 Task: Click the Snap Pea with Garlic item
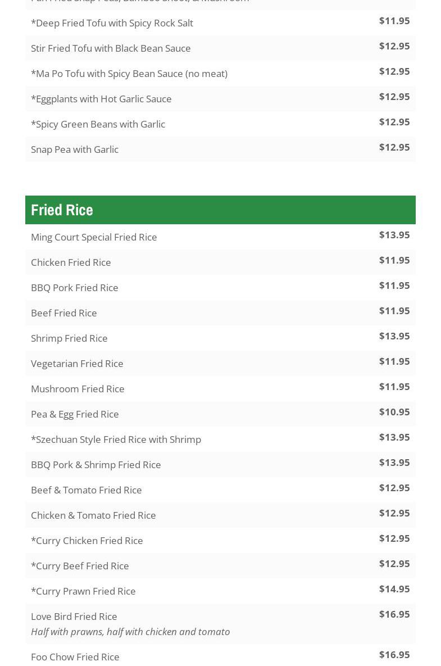pos(75,149)
